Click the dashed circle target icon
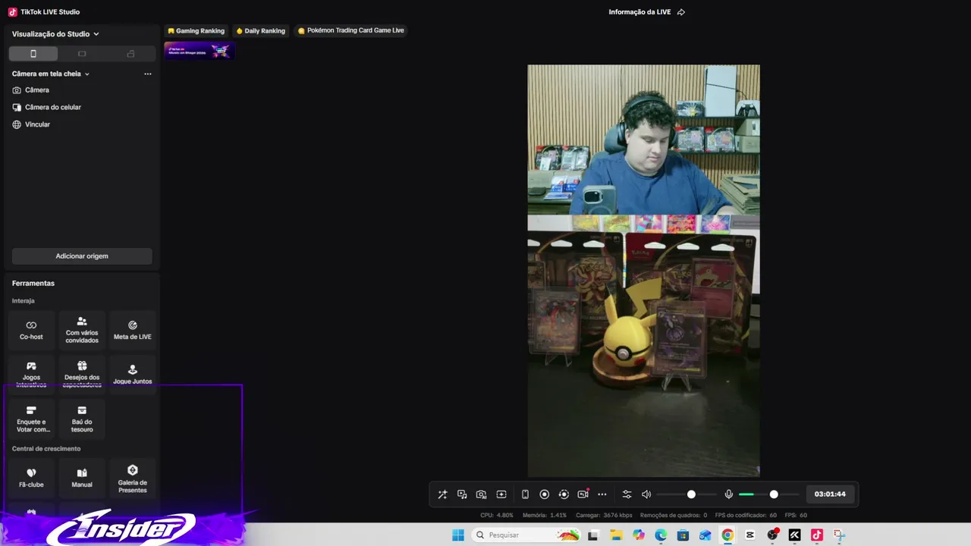 point(564,494)
